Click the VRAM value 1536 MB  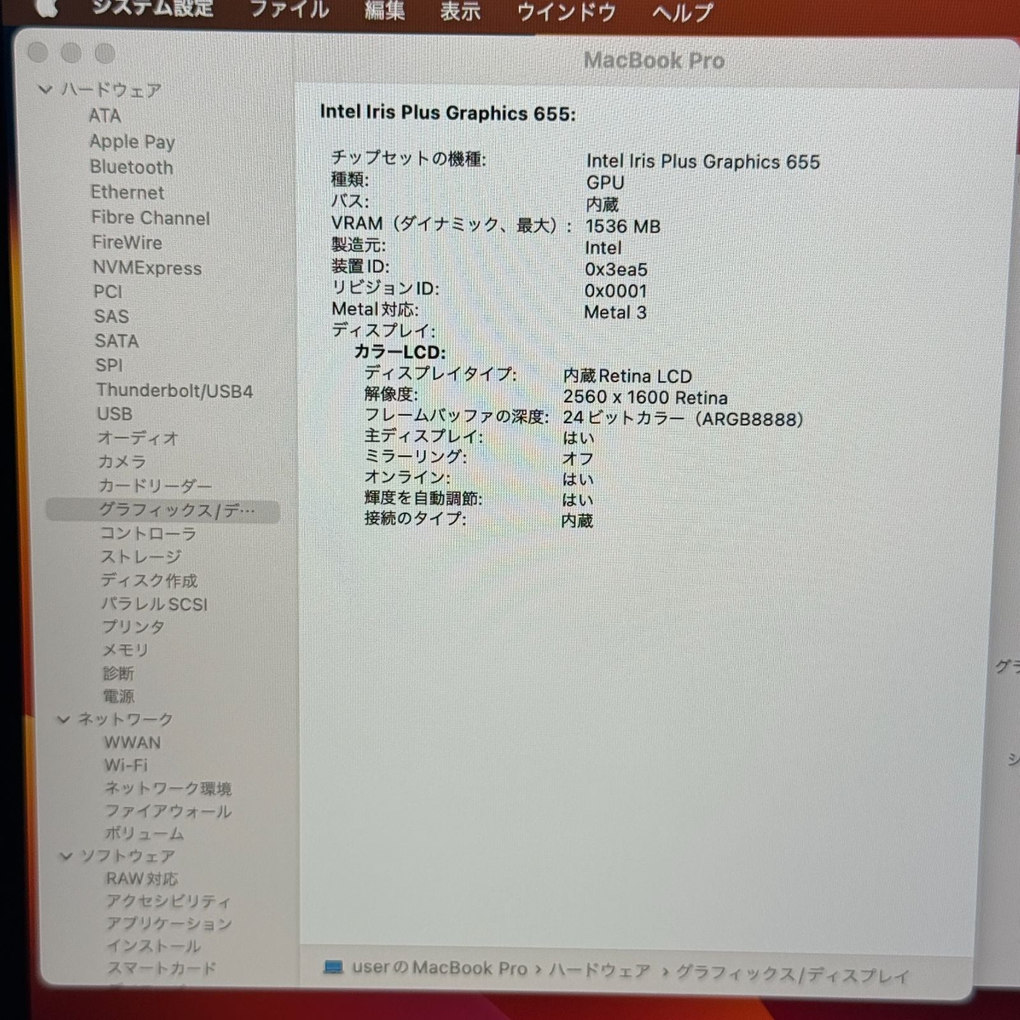[623, 226]
